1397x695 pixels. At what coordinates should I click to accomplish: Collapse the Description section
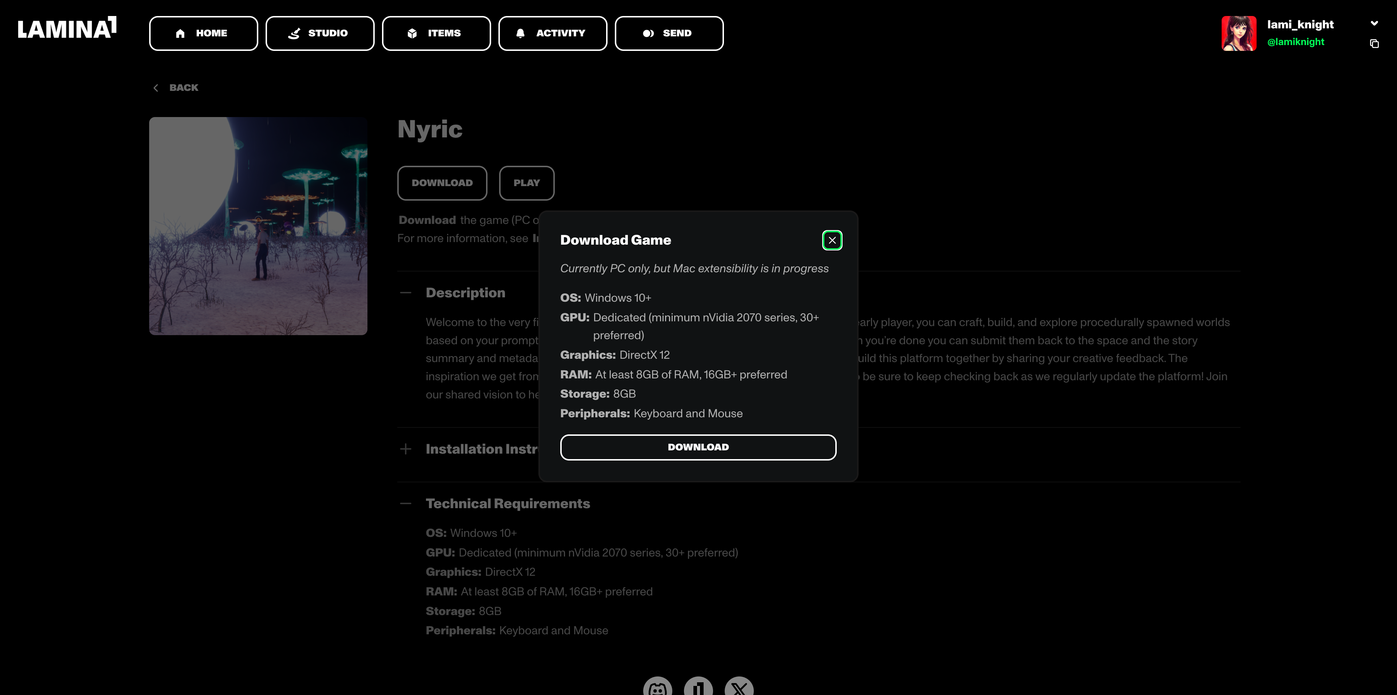pyautogui.click(x=406, y=293)
